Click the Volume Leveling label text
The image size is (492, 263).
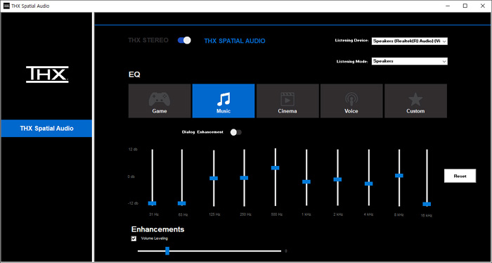point(155,238)
